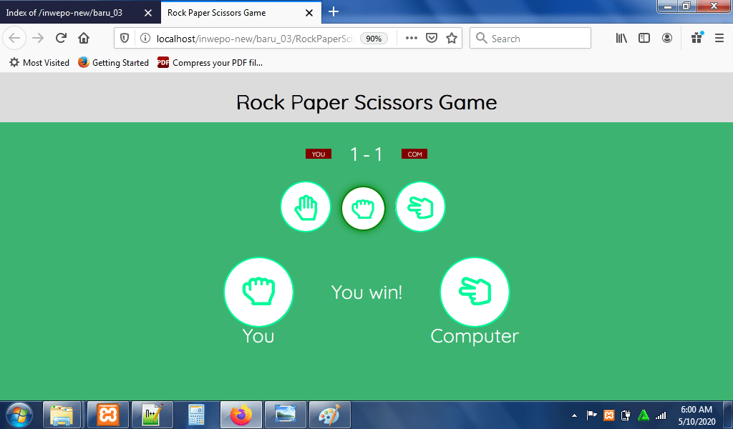Open the picture viewer taskbar icon
This screenshot has height=429, width=733.
click(285, 415)
